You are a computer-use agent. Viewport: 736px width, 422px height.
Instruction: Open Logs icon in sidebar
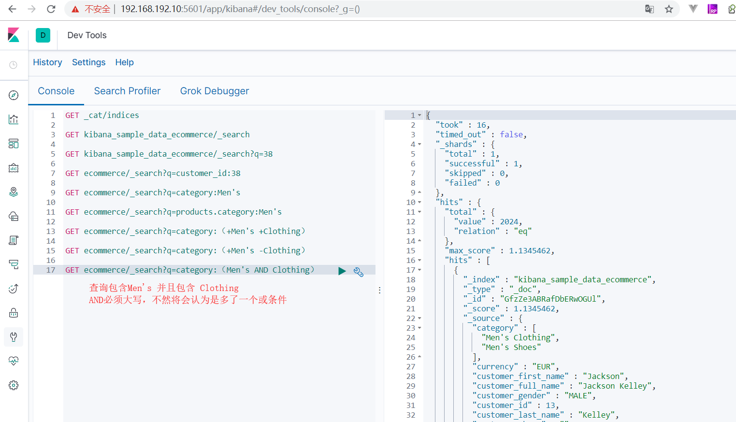point(14,264)
